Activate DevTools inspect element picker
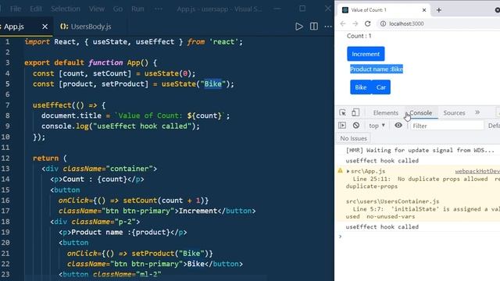 click(342, 112)
